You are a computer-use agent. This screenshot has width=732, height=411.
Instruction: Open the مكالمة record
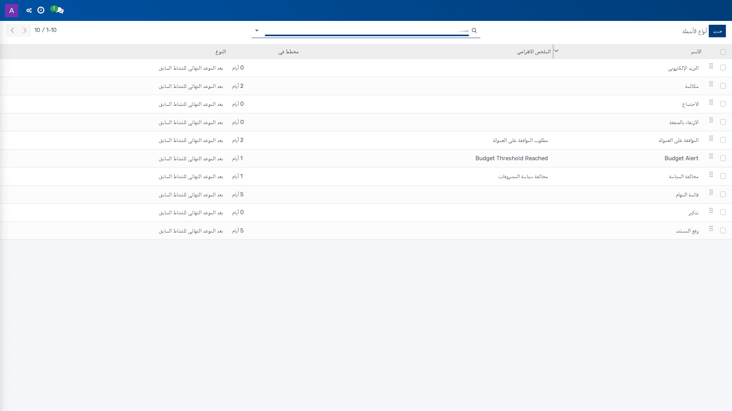point(692,86)
